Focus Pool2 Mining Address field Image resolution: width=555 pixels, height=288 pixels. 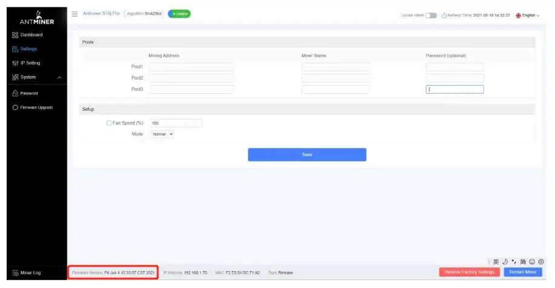tap(191, 78)
